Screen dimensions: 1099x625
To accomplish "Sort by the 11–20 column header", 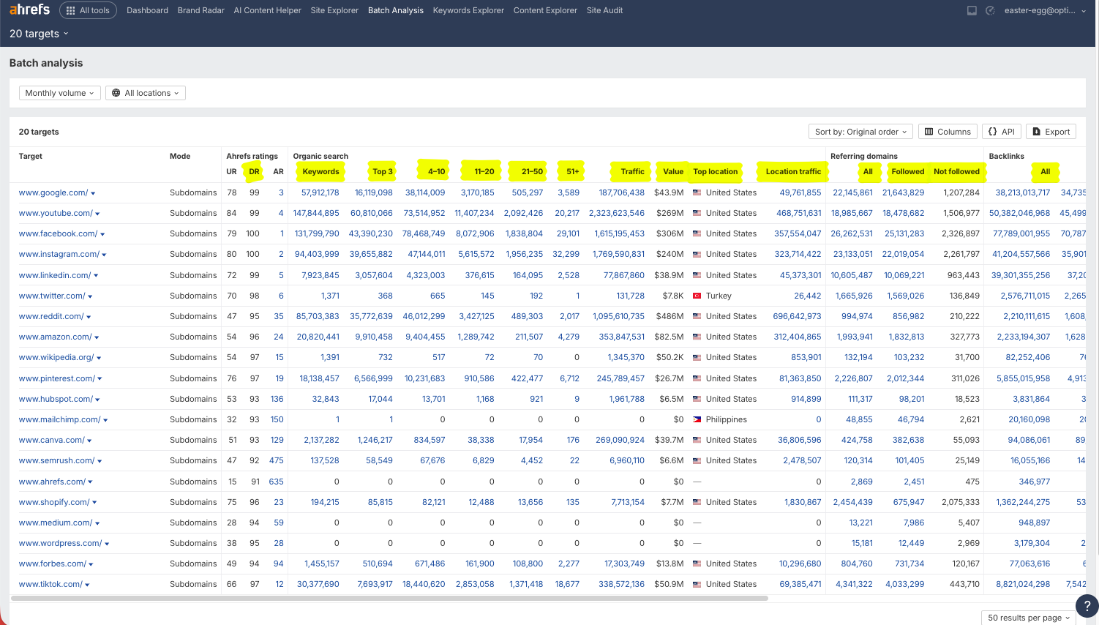I will click(x=484, y=171).
